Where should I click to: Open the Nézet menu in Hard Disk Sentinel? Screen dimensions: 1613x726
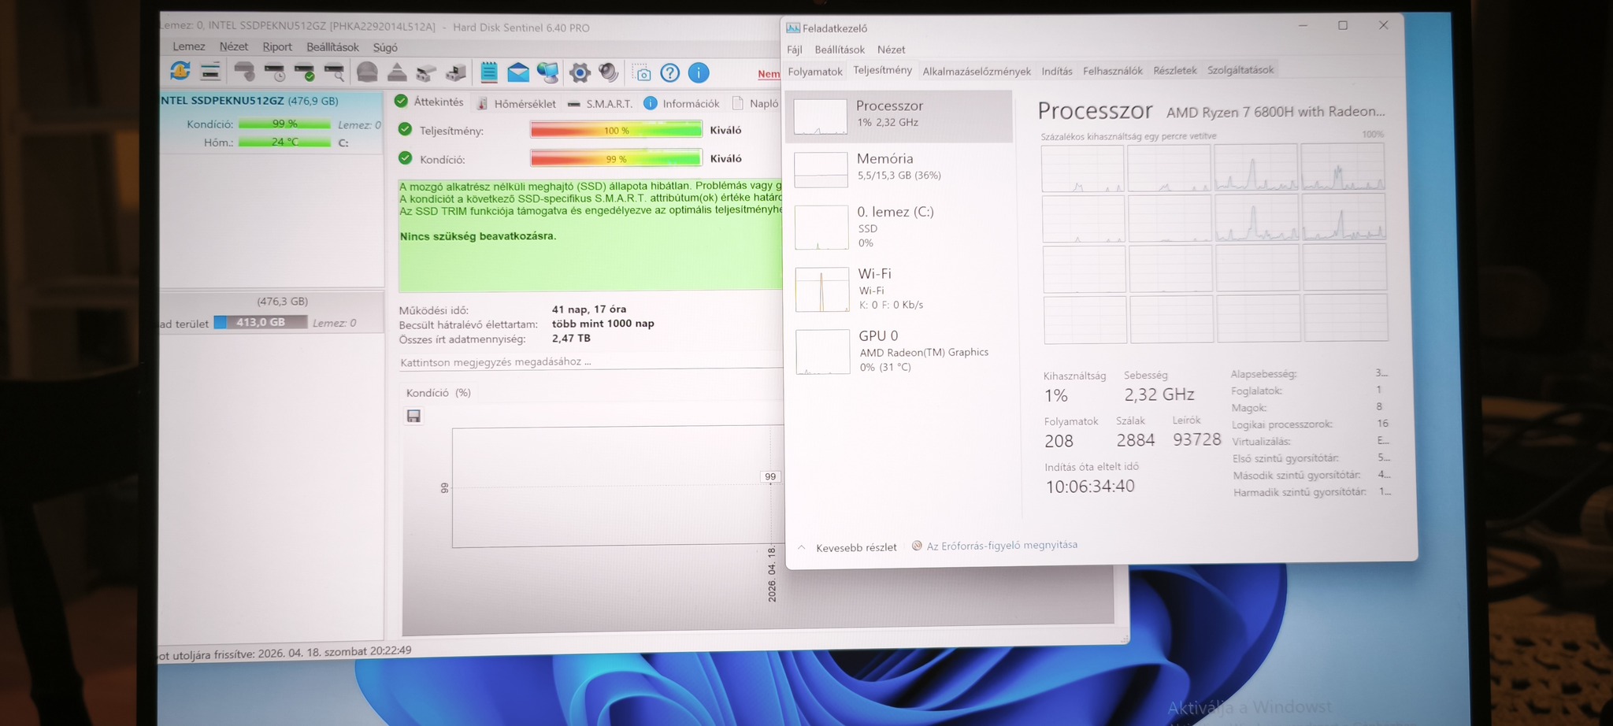[234, 46]
